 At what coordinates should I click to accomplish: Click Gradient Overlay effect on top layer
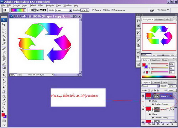tap(161, 104)
